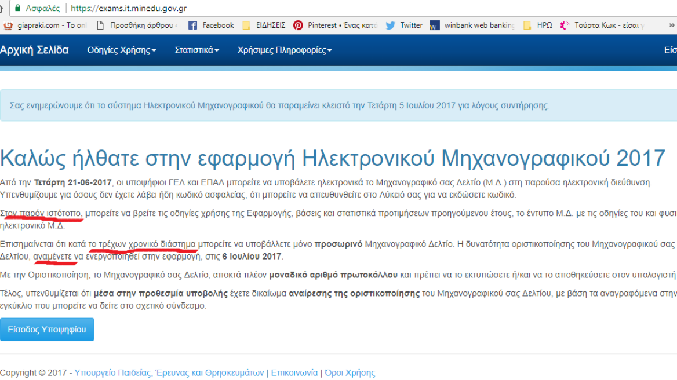
Task: Open the Επικοινωνία footer link
Action: (x=294, y=373)
